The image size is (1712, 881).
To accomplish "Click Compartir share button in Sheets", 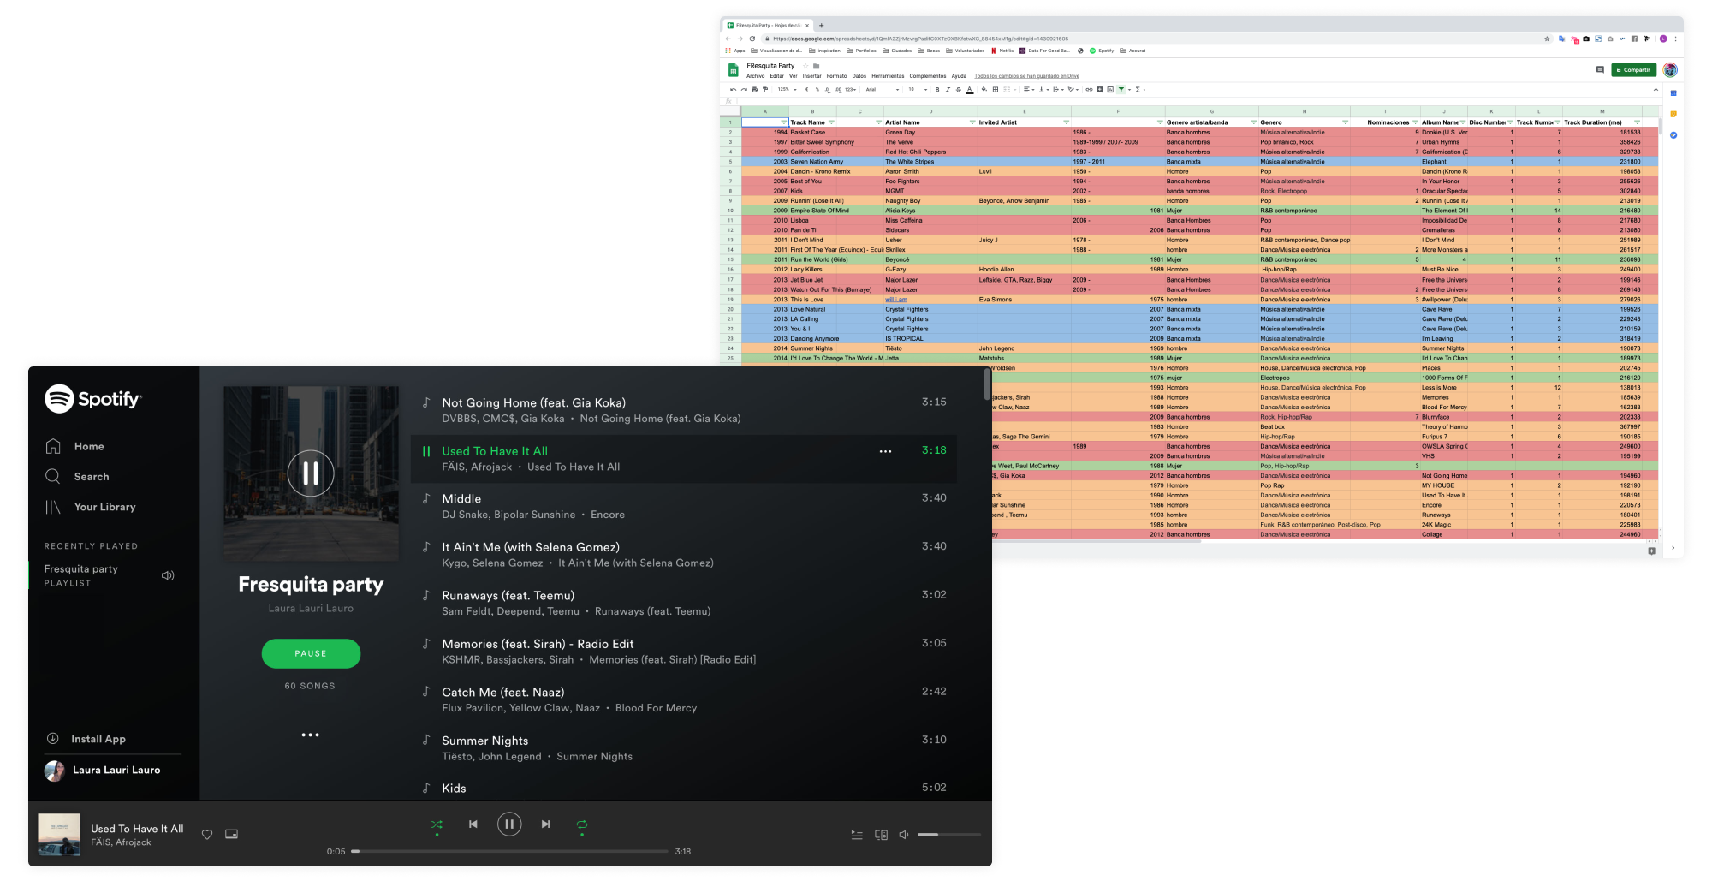I will tap(1633, 70).
